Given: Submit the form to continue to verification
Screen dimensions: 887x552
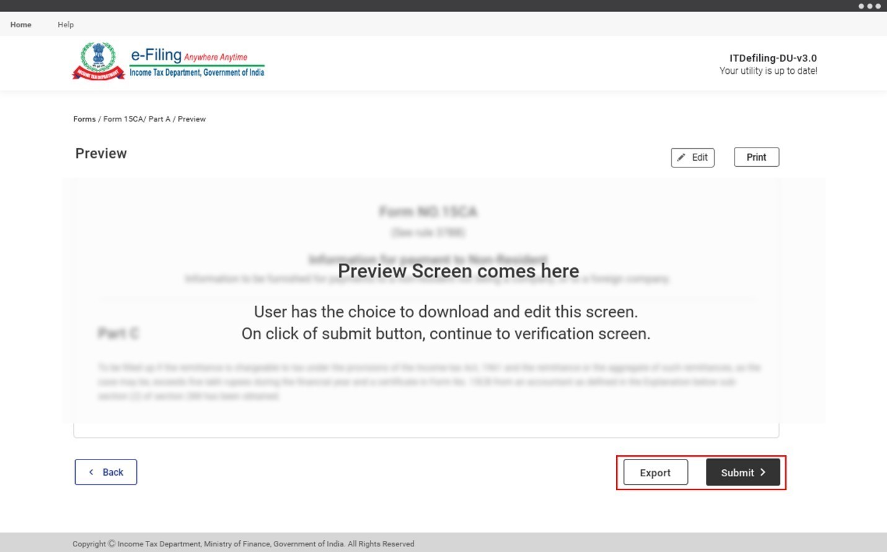Looking at the screenshot, I should (743, 473).
